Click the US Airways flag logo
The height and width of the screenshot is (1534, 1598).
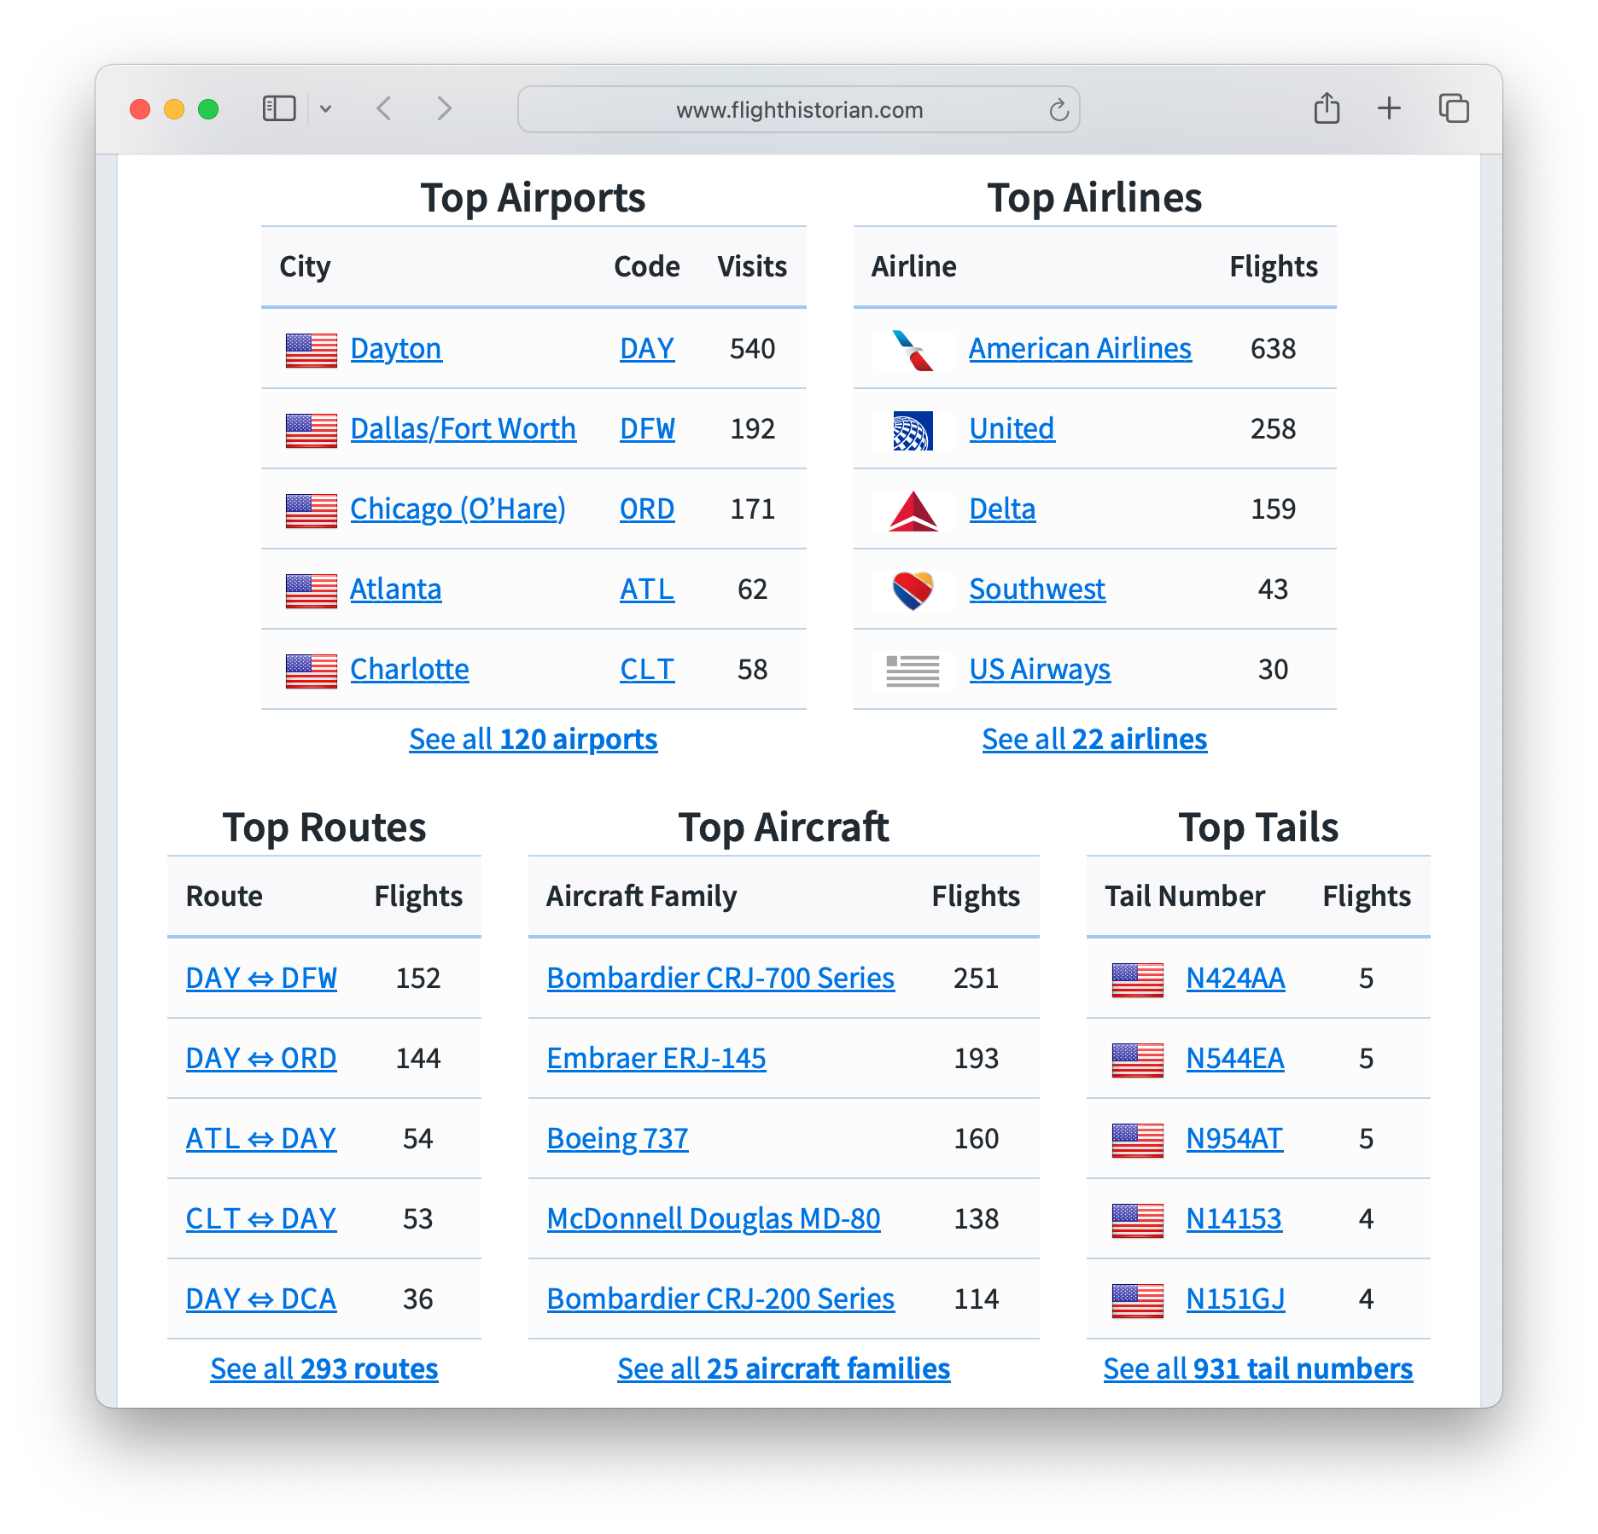(x=912, y=671)
